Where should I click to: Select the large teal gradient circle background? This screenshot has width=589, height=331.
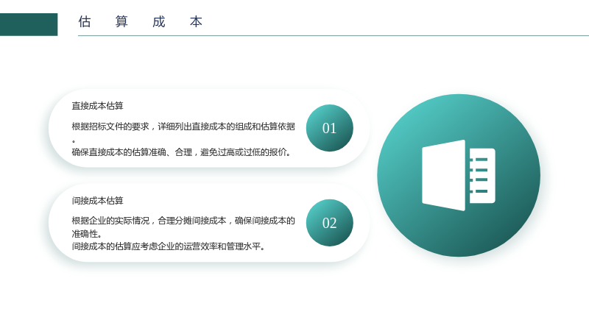[459, 175]
